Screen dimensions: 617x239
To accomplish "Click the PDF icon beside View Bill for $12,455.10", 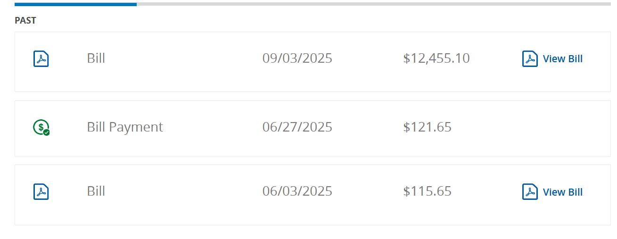I will [x=530, y=59].
